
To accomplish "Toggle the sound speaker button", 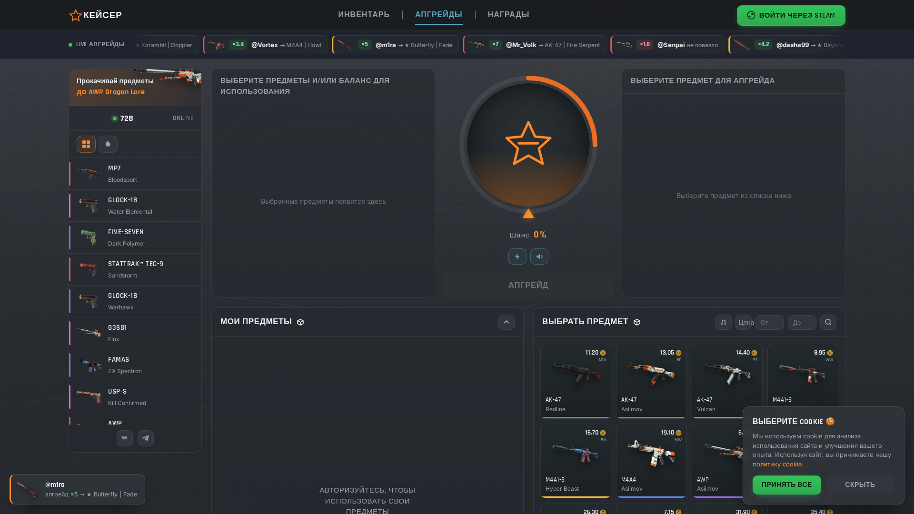I will tap(539, 257).
